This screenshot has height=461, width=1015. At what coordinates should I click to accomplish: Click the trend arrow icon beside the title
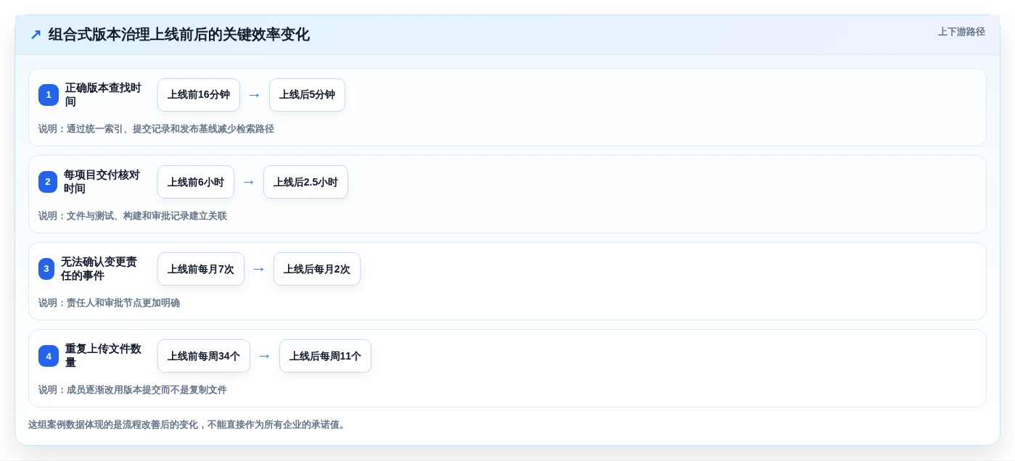[x=36, y=35]
